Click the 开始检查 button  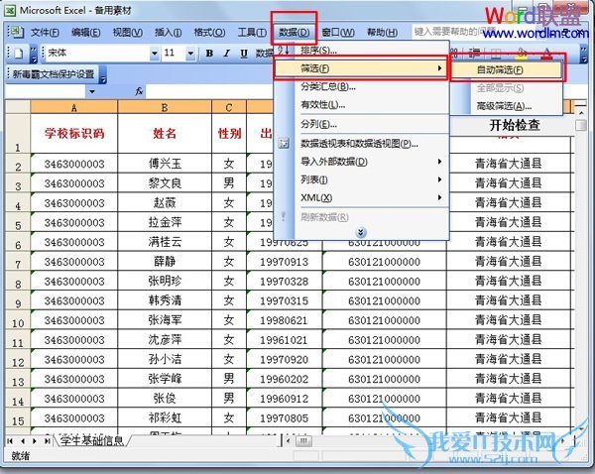[x=515, y=125]
